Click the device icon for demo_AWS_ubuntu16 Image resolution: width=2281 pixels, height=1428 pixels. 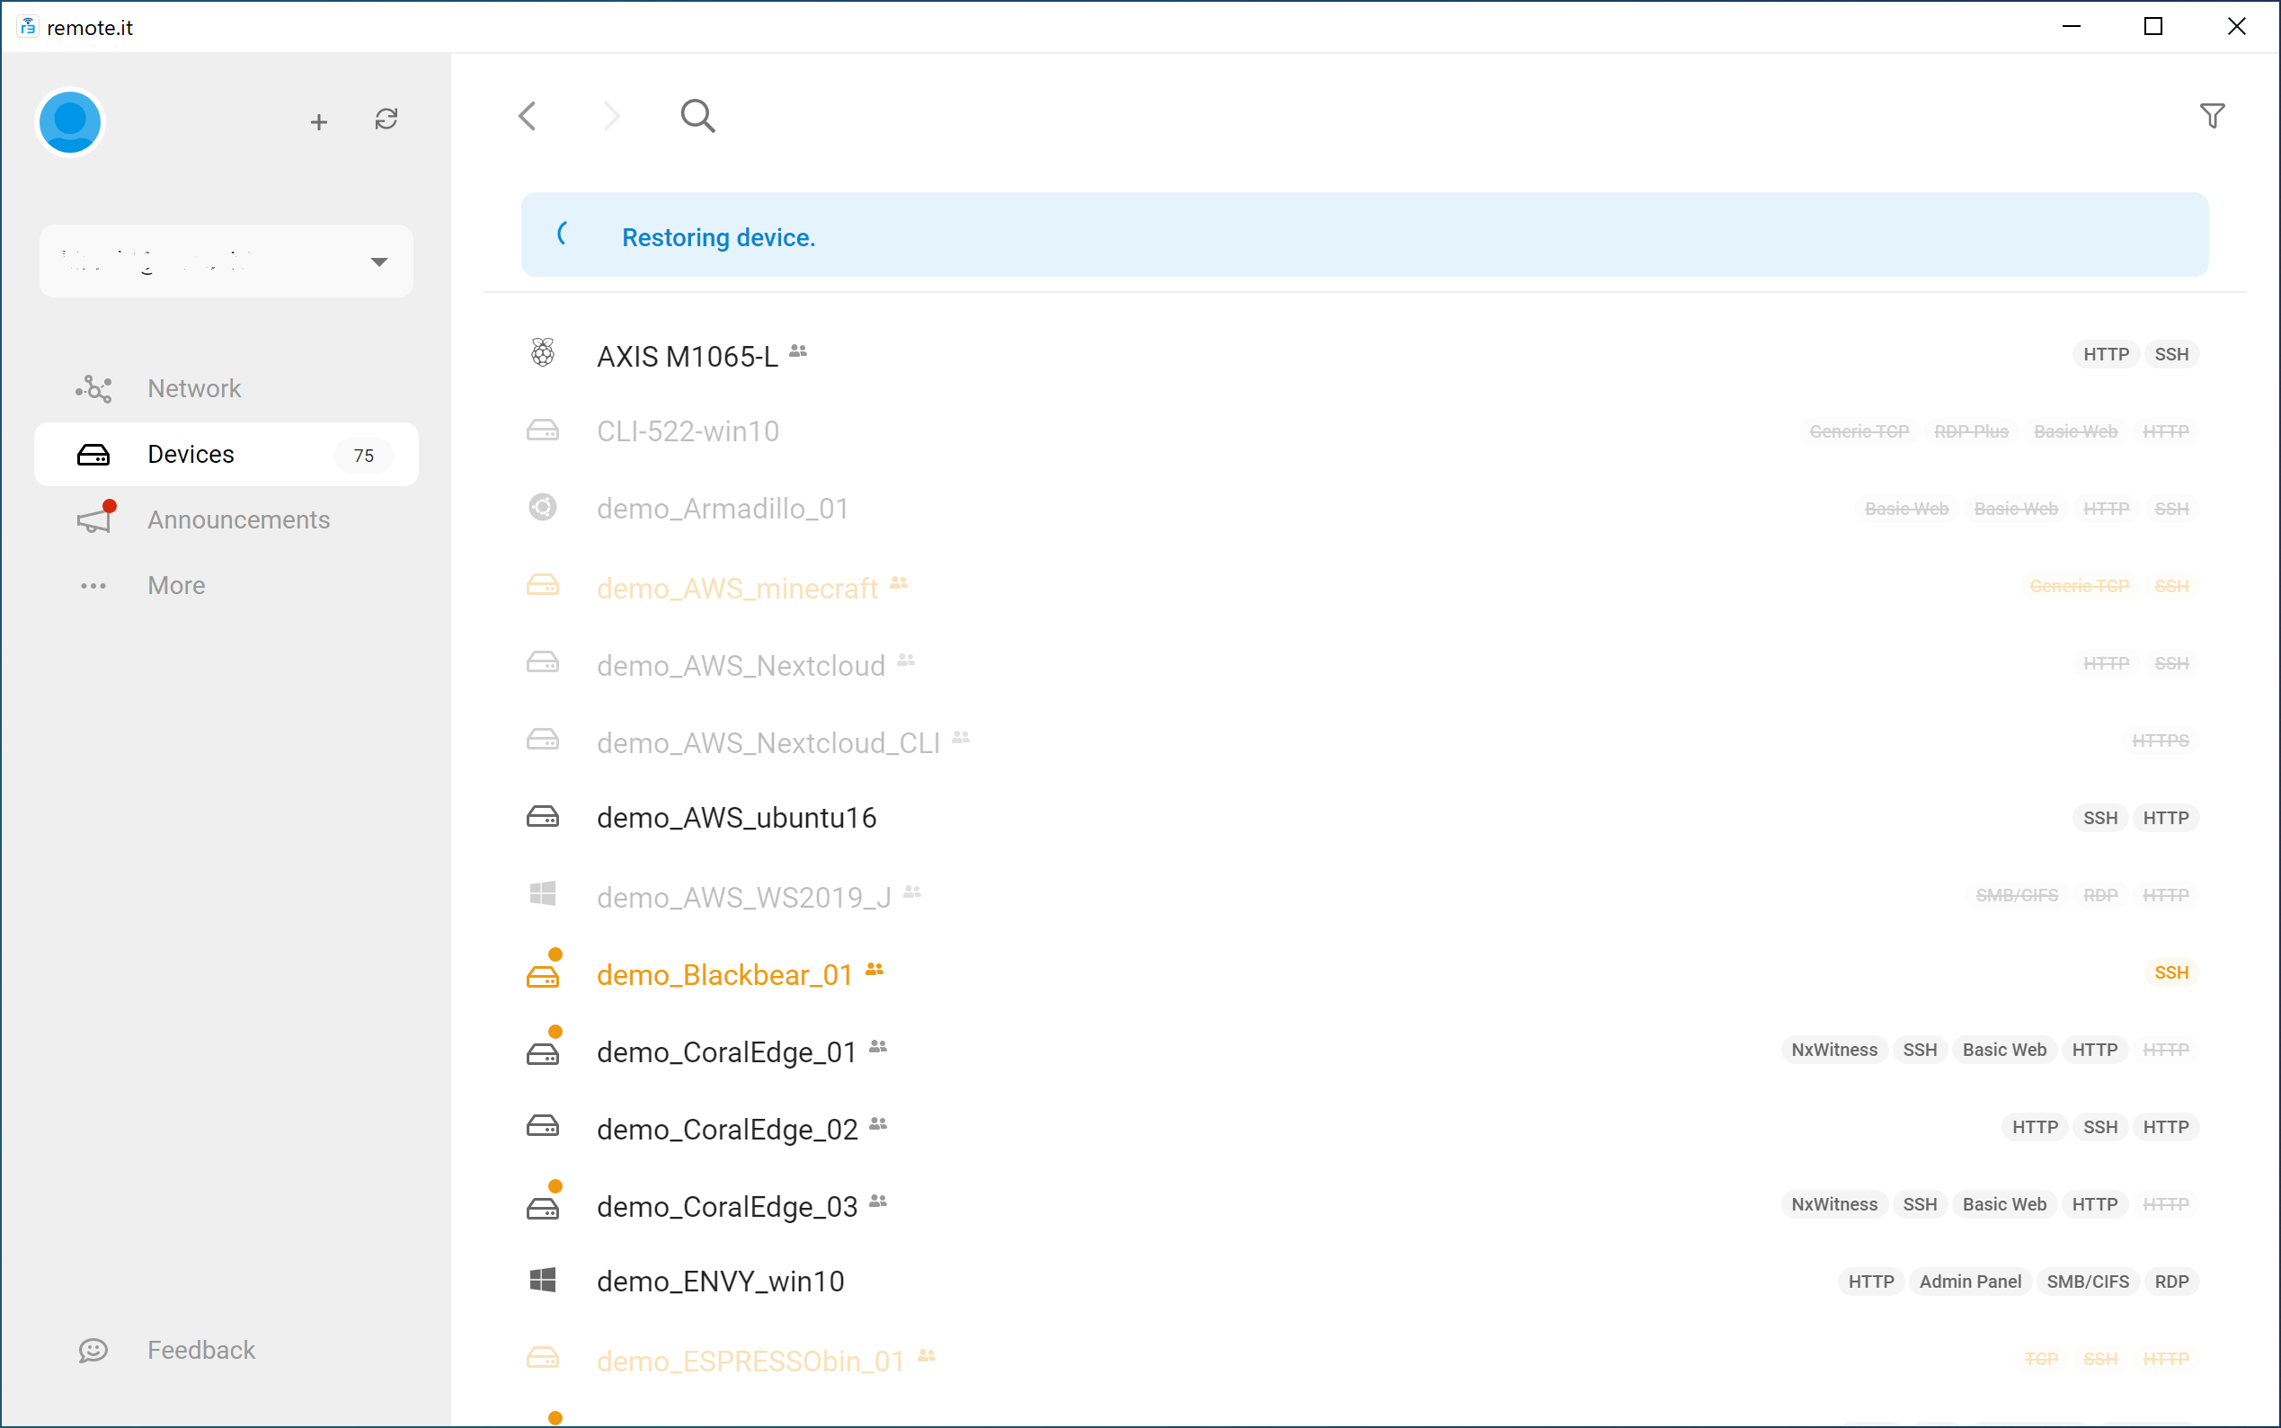pyautogui.click(x=542, y=817)
